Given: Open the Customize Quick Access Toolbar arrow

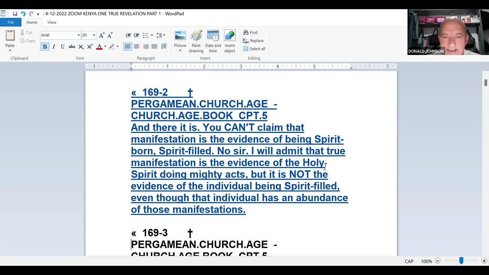Looking at the screenshot, I should (x=38, y=14).
